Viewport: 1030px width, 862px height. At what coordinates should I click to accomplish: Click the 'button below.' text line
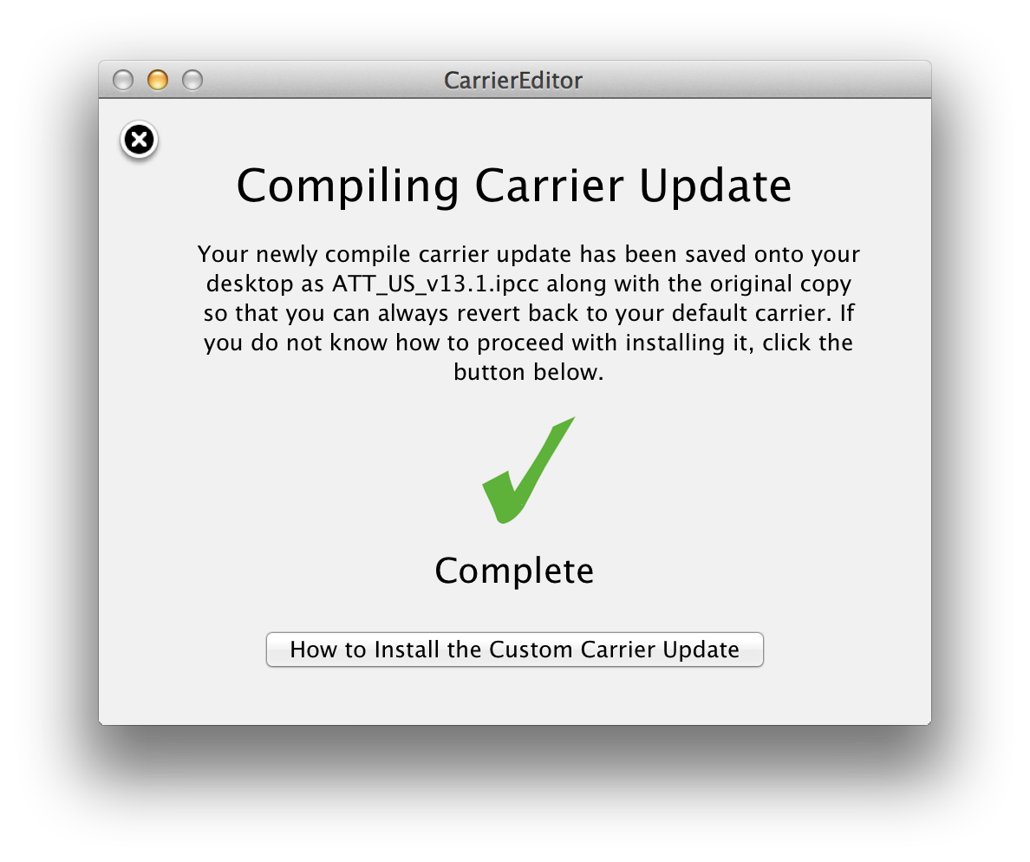point(529,373)
